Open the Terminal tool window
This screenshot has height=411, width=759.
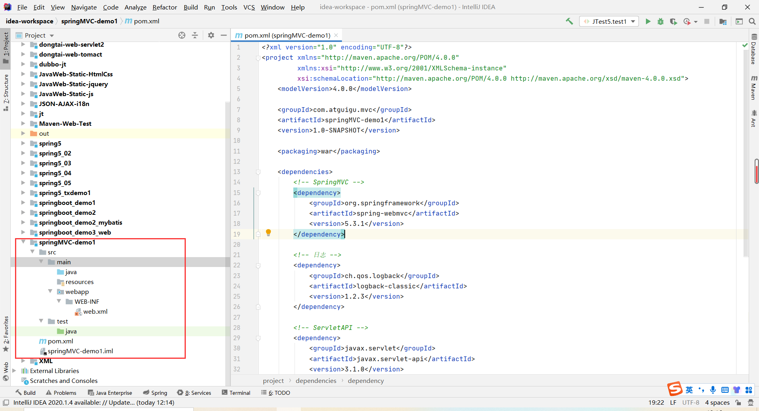(x=236, y=393)
